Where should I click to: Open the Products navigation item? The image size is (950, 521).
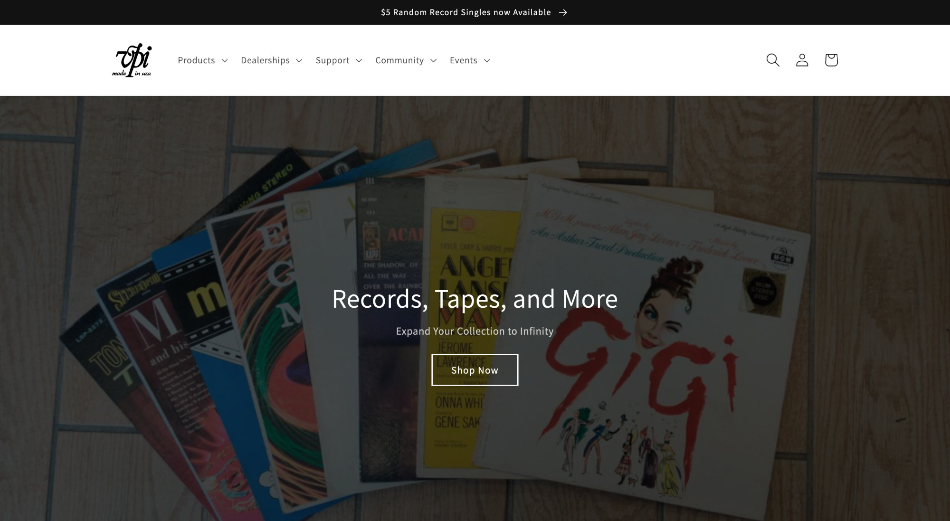(203, 60)
